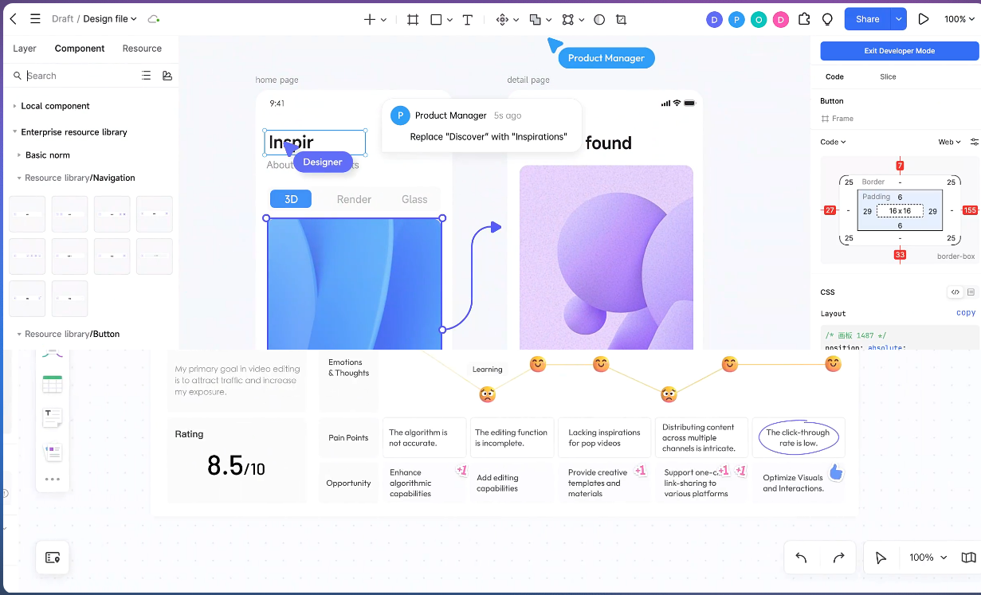This screenshot has height=595, width=981.
Task: Expand the Local component section
Action: tap(14, 106)
